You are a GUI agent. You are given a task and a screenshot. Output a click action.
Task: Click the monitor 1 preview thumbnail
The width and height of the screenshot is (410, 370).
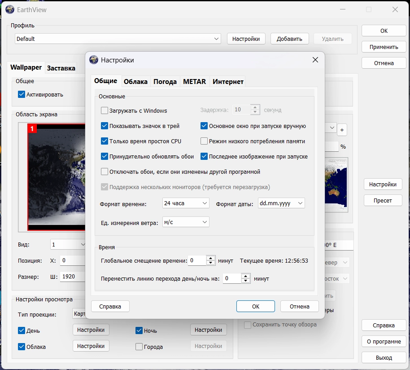tap(57, 177)
